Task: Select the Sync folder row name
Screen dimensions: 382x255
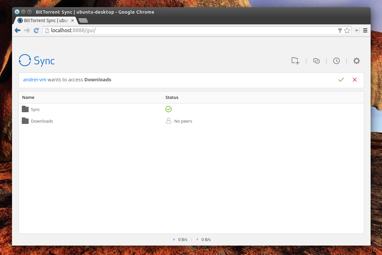Action: [35, 110]
